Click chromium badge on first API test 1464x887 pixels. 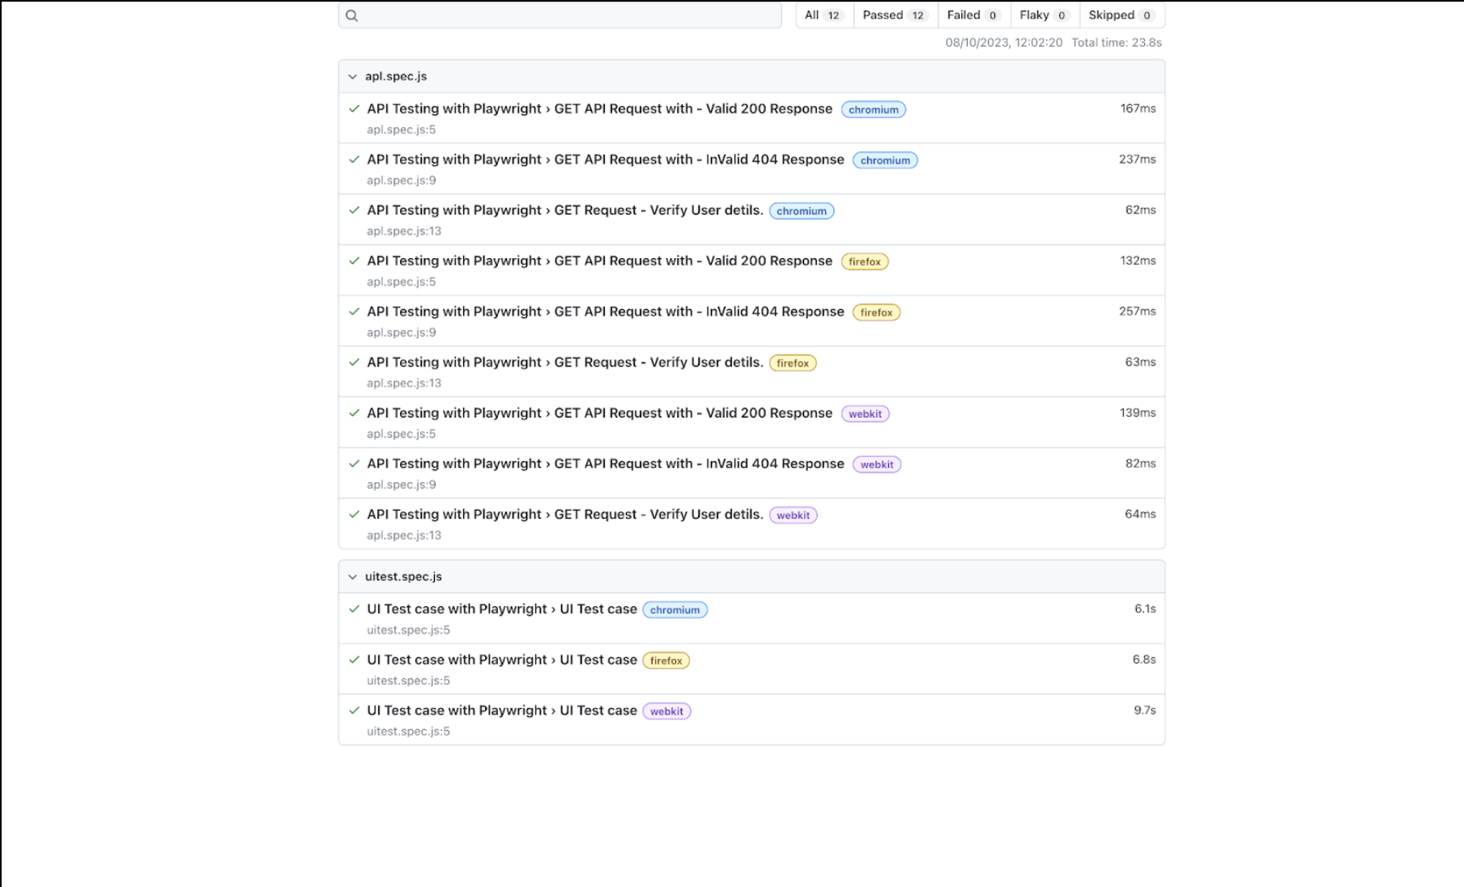pyautogui.click(x=873, y=110)
